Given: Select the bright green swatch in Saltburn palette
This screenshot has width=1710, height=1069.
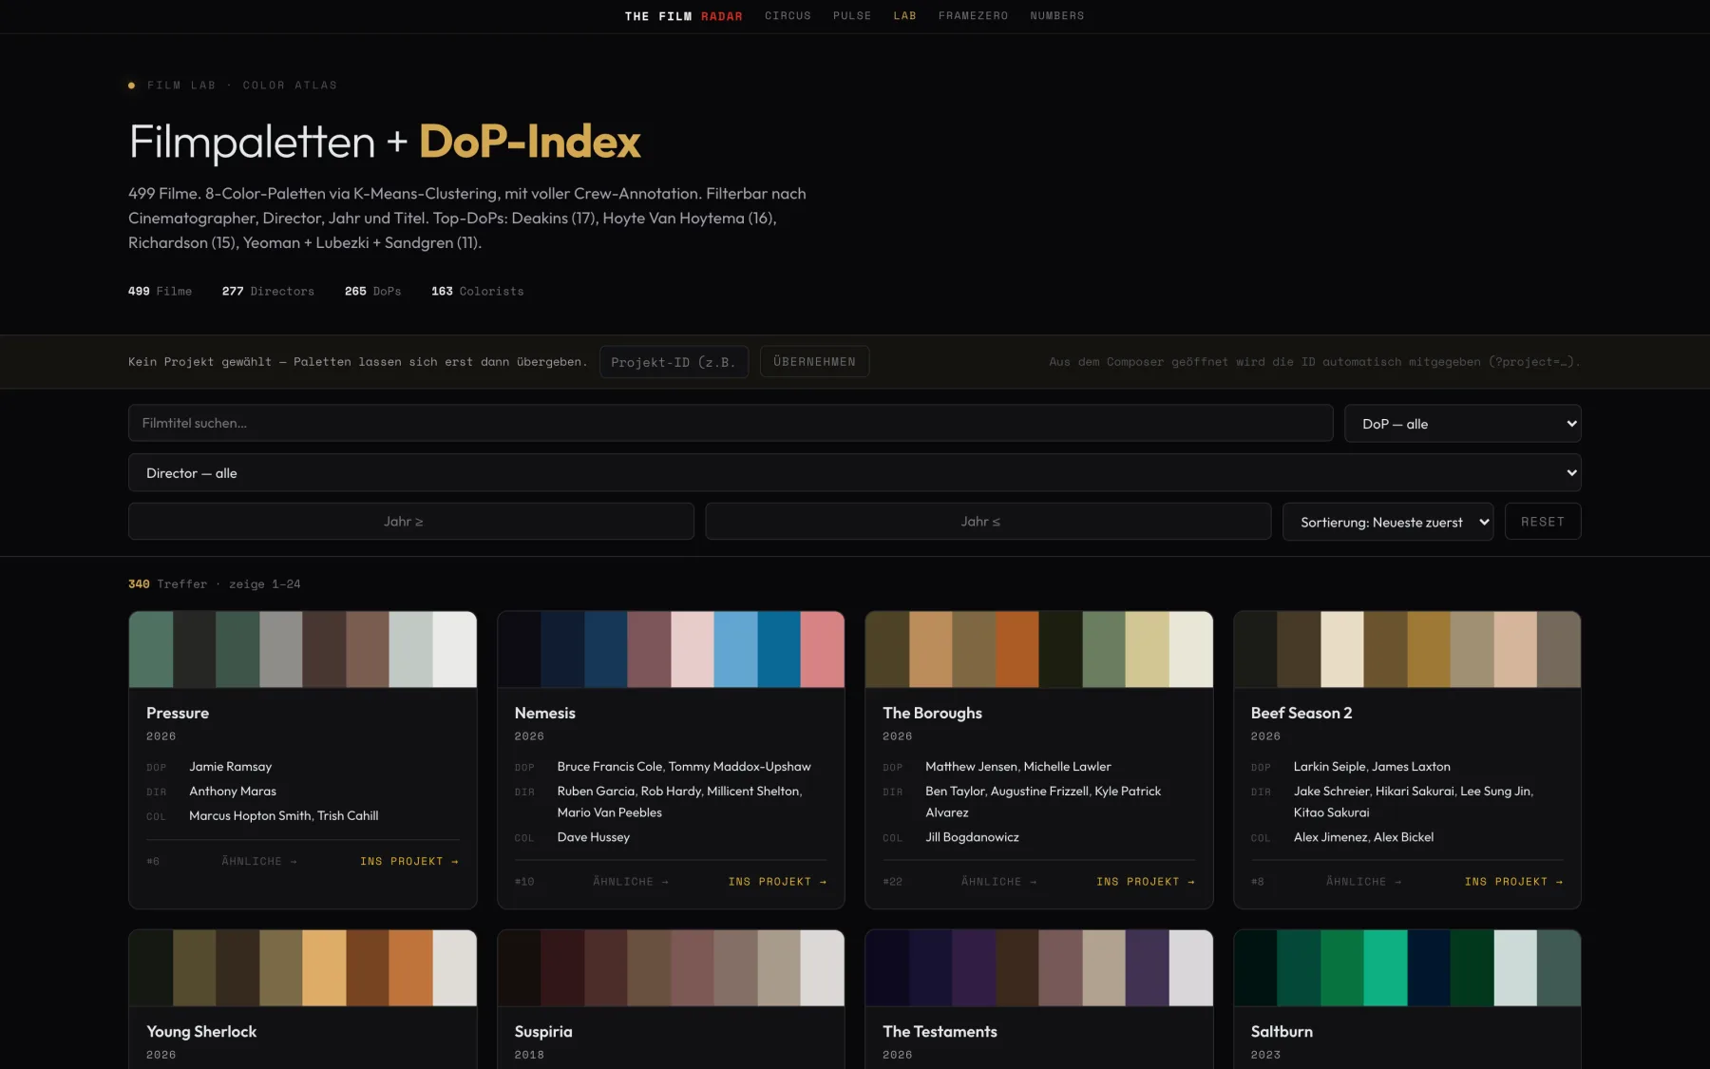Looking at the screenshot, I should tap(1385, 967).
